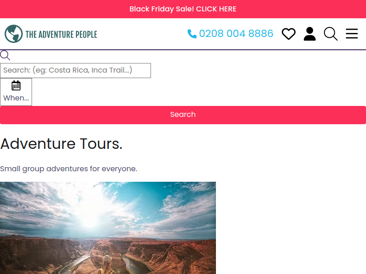Click the bright sun in the canyon image

pos(90,216)
